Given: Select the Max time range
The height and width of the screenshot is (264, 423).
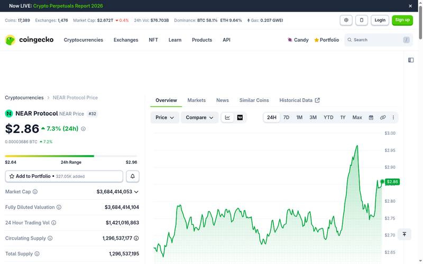Looking at the screenshot, I should 357,117.
